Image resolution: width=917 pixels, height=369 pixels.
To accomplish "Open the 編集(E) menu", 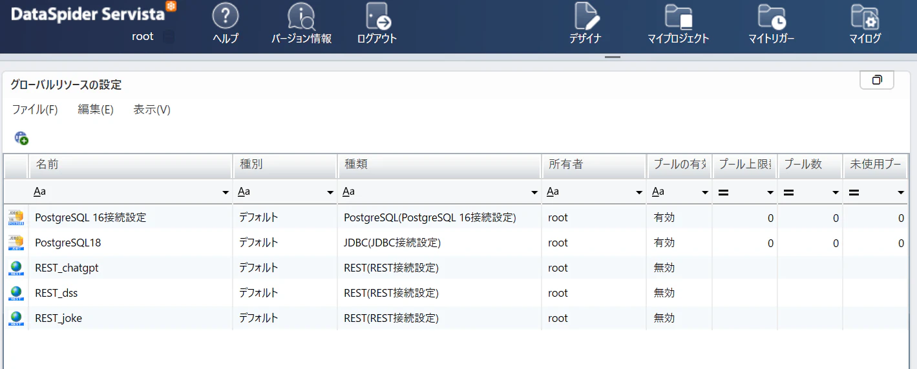I will coord(96,110).
